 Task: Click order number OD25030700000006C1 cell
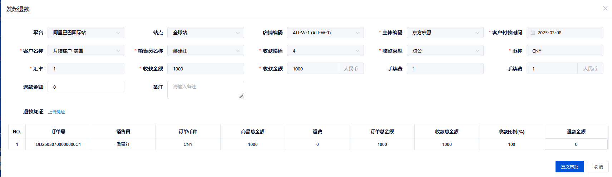coord(58,144)
